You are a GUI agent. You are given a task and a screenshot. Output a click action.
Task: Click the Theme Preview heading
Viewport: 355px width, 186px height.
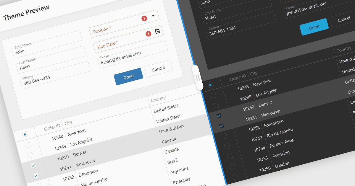click(x=26, y=12)
